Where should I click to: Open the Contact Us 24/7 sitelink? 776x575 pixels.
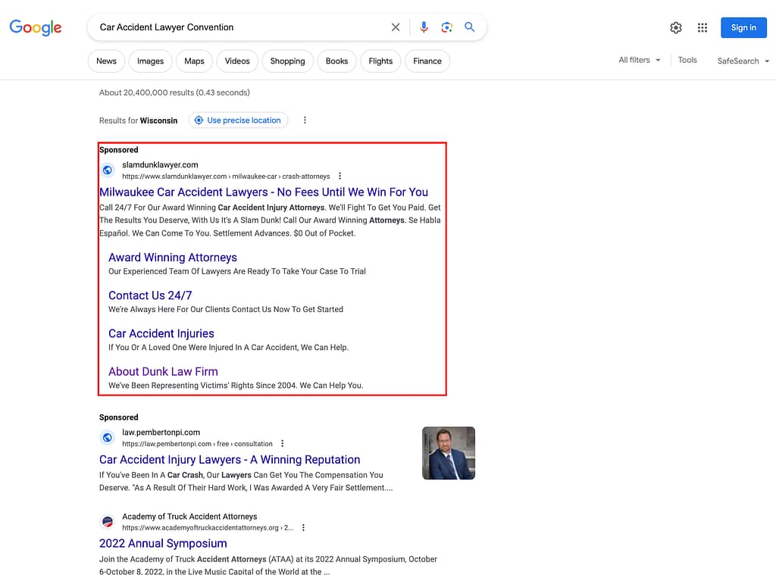point(150,295)
